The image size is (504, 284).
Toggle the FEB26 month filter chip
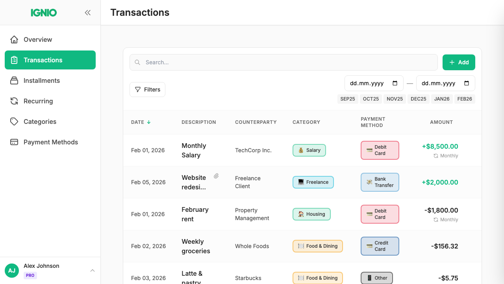[465, 99]
